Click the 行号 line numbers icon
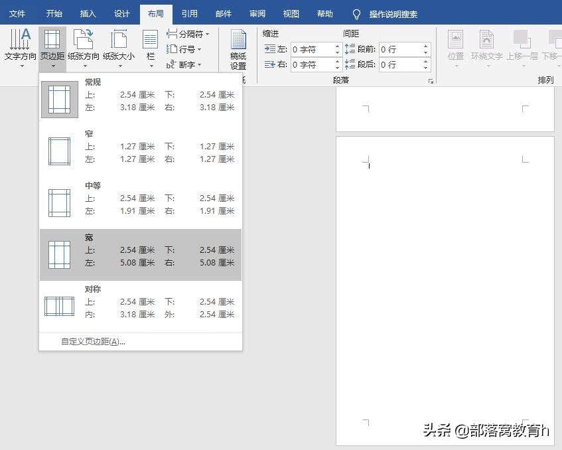The height and width of the screenshot is (450, 562). click(172, 49)
